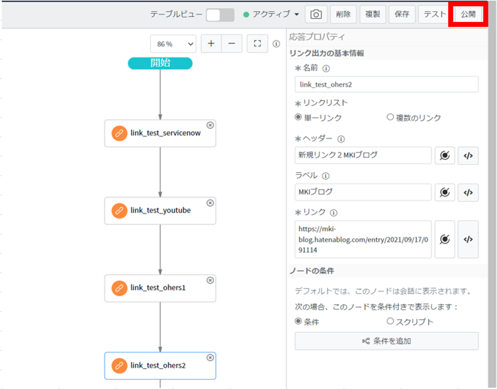The width and height of the screenshot is (497, 389).
Task: Click the info icon next to 名前
Action: click(x=326, y=68)
